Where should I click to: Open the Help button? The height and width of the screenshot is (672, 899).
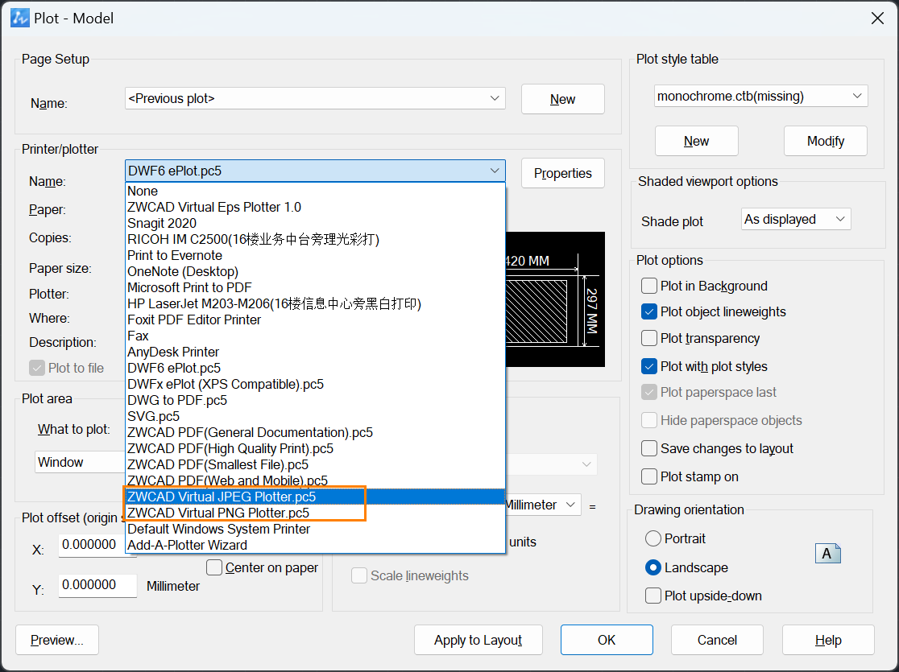point(828,640)
